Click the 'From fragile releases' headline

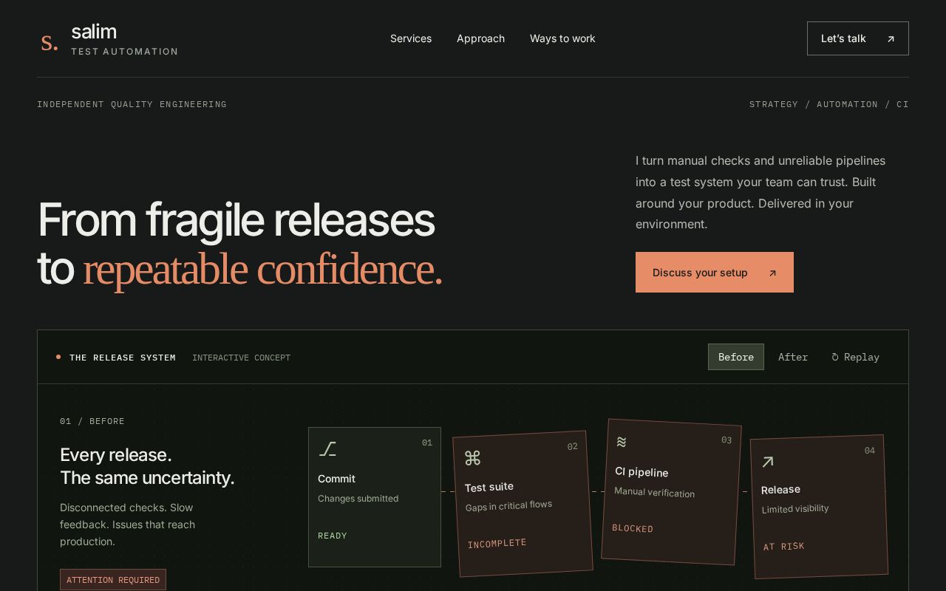point(236,220)
